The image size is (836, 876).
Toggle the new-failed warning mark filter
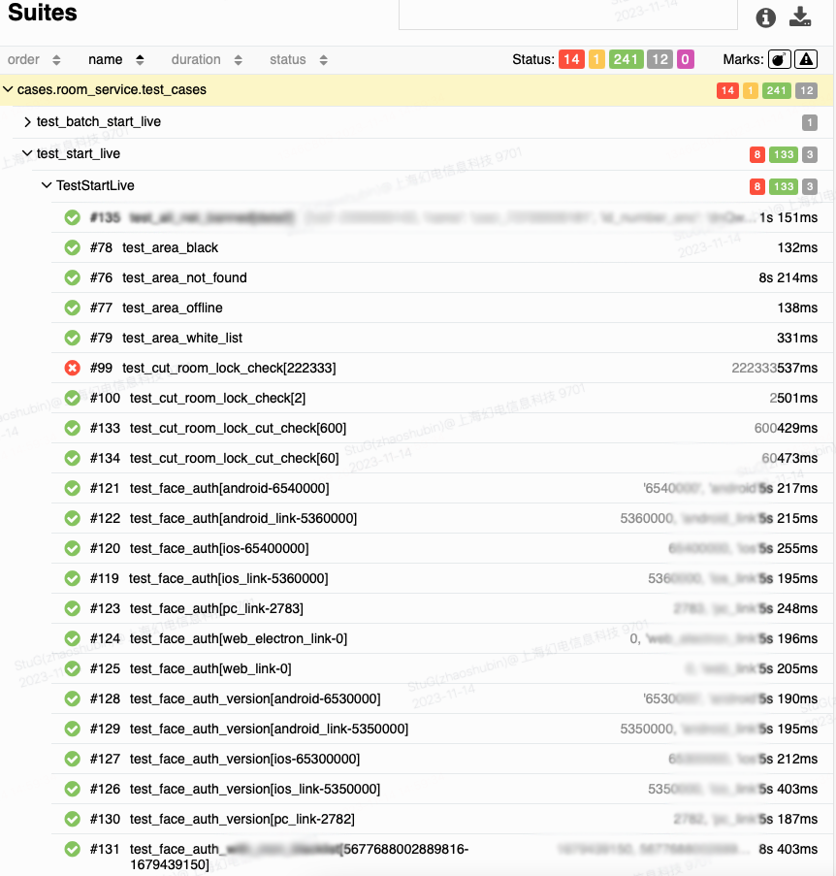click(806, 59)
